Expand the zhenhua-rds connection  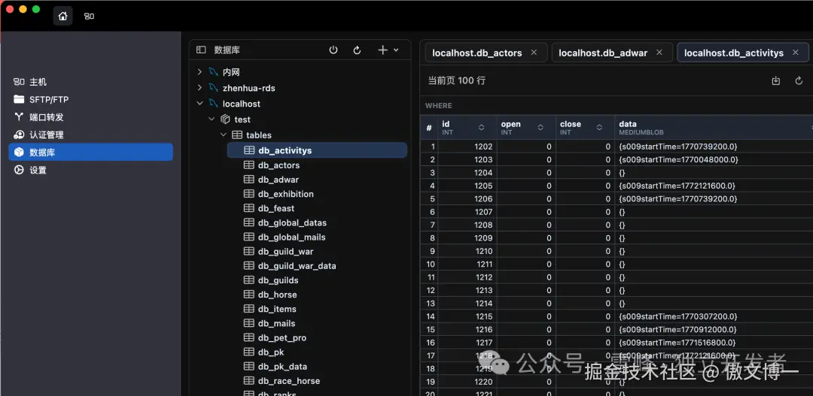[199, 88]
